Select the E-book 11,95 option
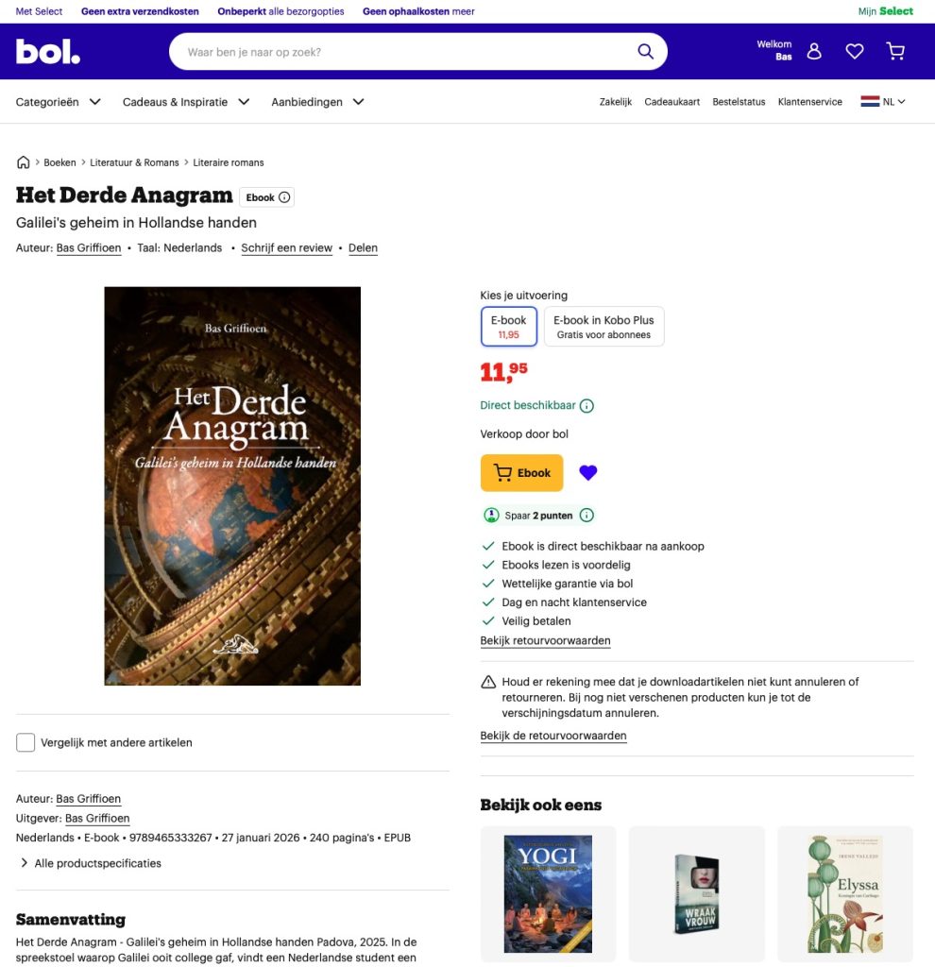Screen dimensions: 935x967 pyautogui.click(x=509, y=326)
